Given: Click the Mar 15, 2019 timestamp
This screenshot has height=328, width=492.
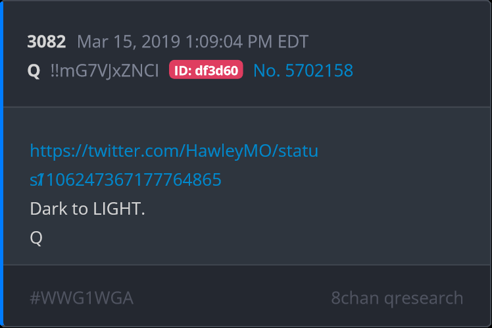Looking at the screenshot, I should click(193, 41).
